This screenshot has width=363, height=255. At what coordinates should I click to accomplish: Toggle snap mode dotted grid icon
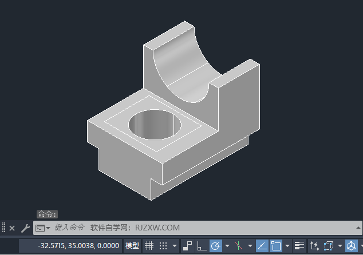coord(163,246)
